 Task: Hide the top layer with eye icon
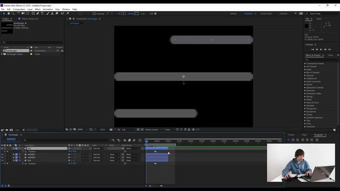coord(2,149)
